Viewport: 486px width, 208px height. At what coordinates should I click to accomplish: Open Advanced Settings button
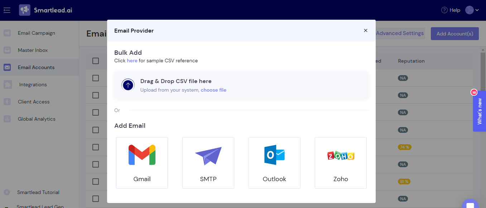400,33
